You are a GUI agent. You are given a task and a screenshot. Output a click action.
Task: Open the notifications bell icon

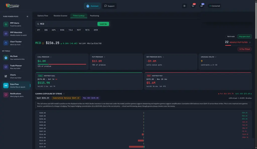(193, 6)
